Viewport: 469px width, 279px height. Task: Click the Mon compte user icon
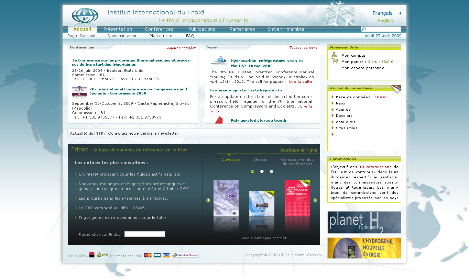(x=334, y=55)
